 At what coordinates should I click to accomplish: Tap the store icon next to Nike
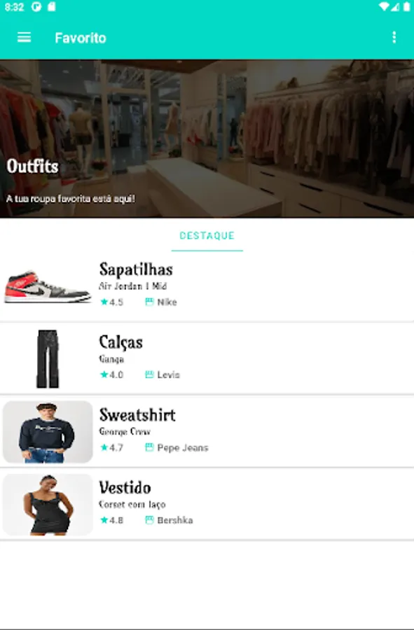pyautogui.click(x=149, y=302)
